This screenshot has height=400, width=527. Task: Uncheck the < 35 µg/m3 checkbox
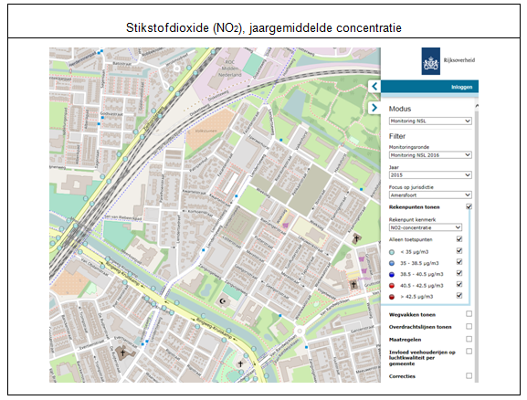[459, 251]
